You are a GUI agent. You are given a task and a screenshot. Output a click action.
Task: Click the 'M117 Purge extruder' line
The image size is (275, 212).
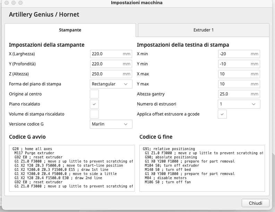(x=34, y=153)
